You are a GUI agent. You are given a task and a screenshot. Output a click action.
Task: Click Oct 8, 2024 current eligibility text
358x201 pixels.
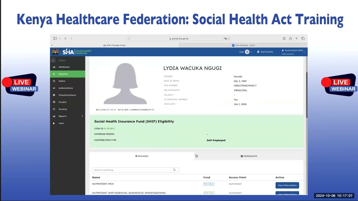pyautogui.click(x=136, y=110)
